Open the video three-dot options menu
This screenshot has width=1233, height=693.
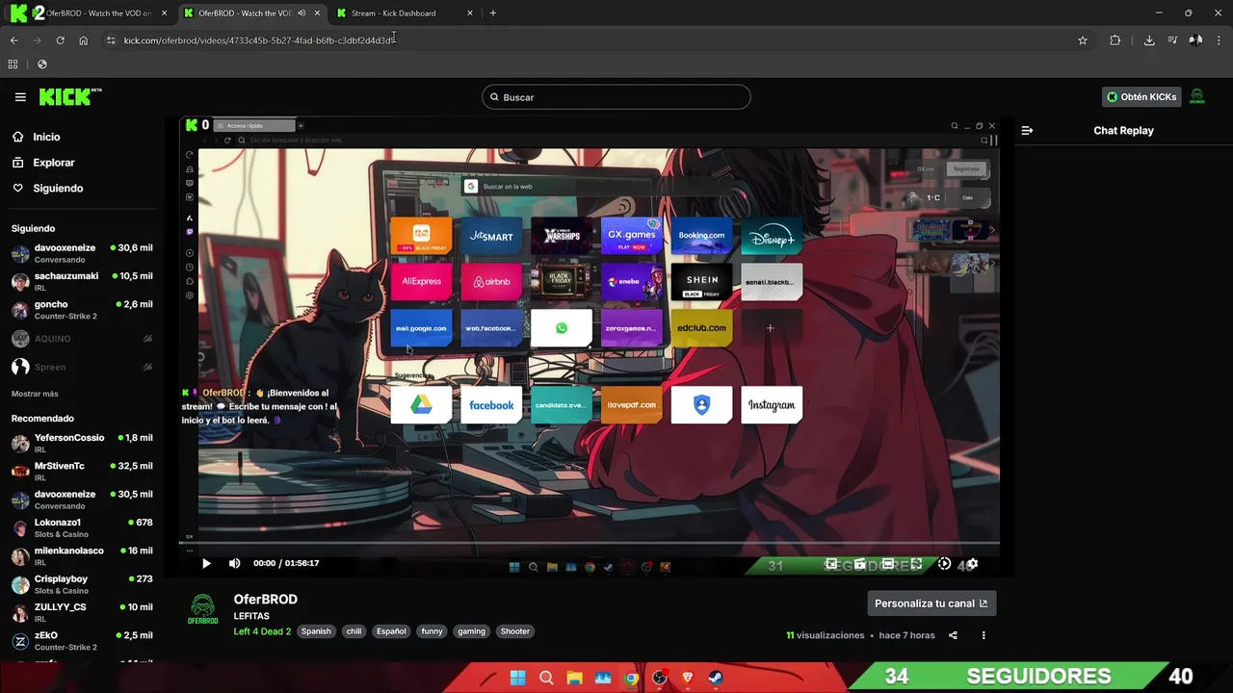984,635
